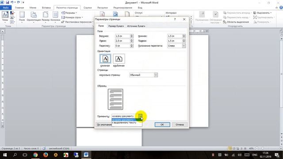Launch Firefox from taskbar

[46, 155]
